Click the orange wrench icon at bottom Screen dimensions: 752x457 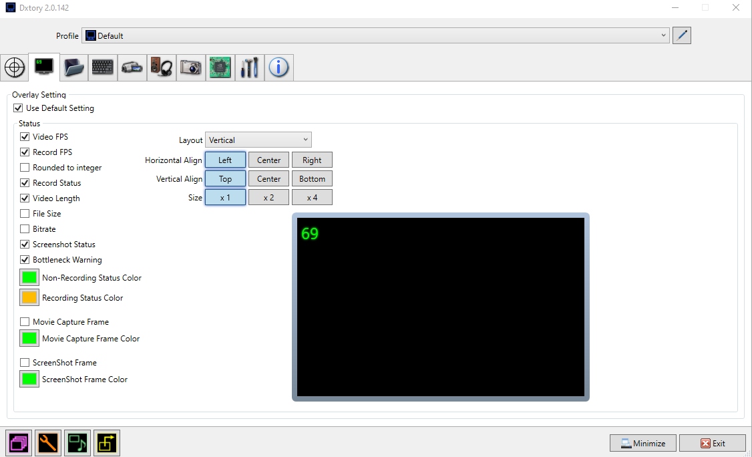[x=49, y=442]
